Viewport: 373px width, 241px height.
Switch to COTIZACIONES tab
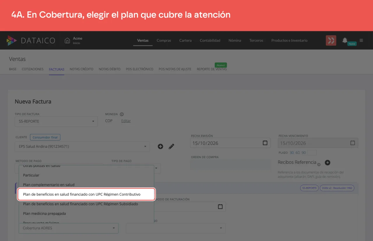click(33, 69)
